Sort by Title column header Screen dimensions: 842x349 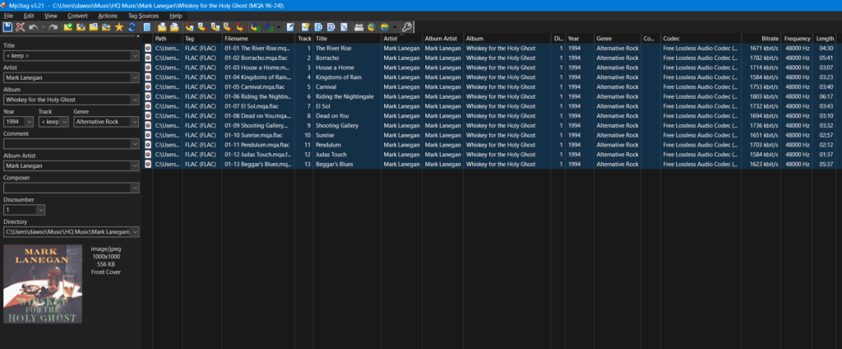(348, 39)
